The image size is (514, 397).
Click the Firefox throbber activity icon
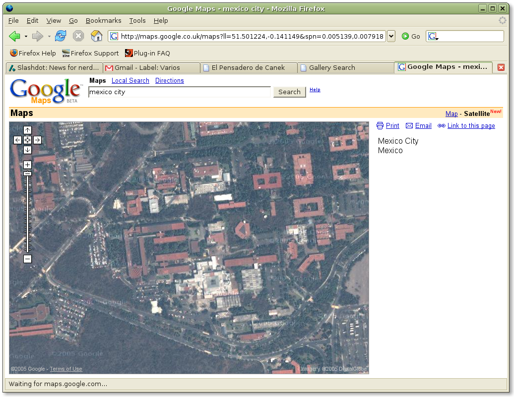coord(502,21)
